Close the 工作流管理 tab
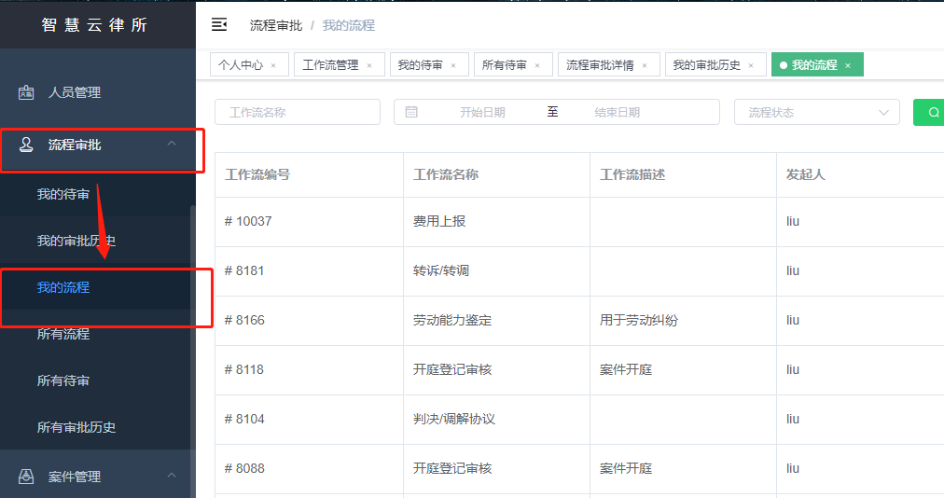Image resolution: width=944 pixels, height=498 pixels. [369, 65]
